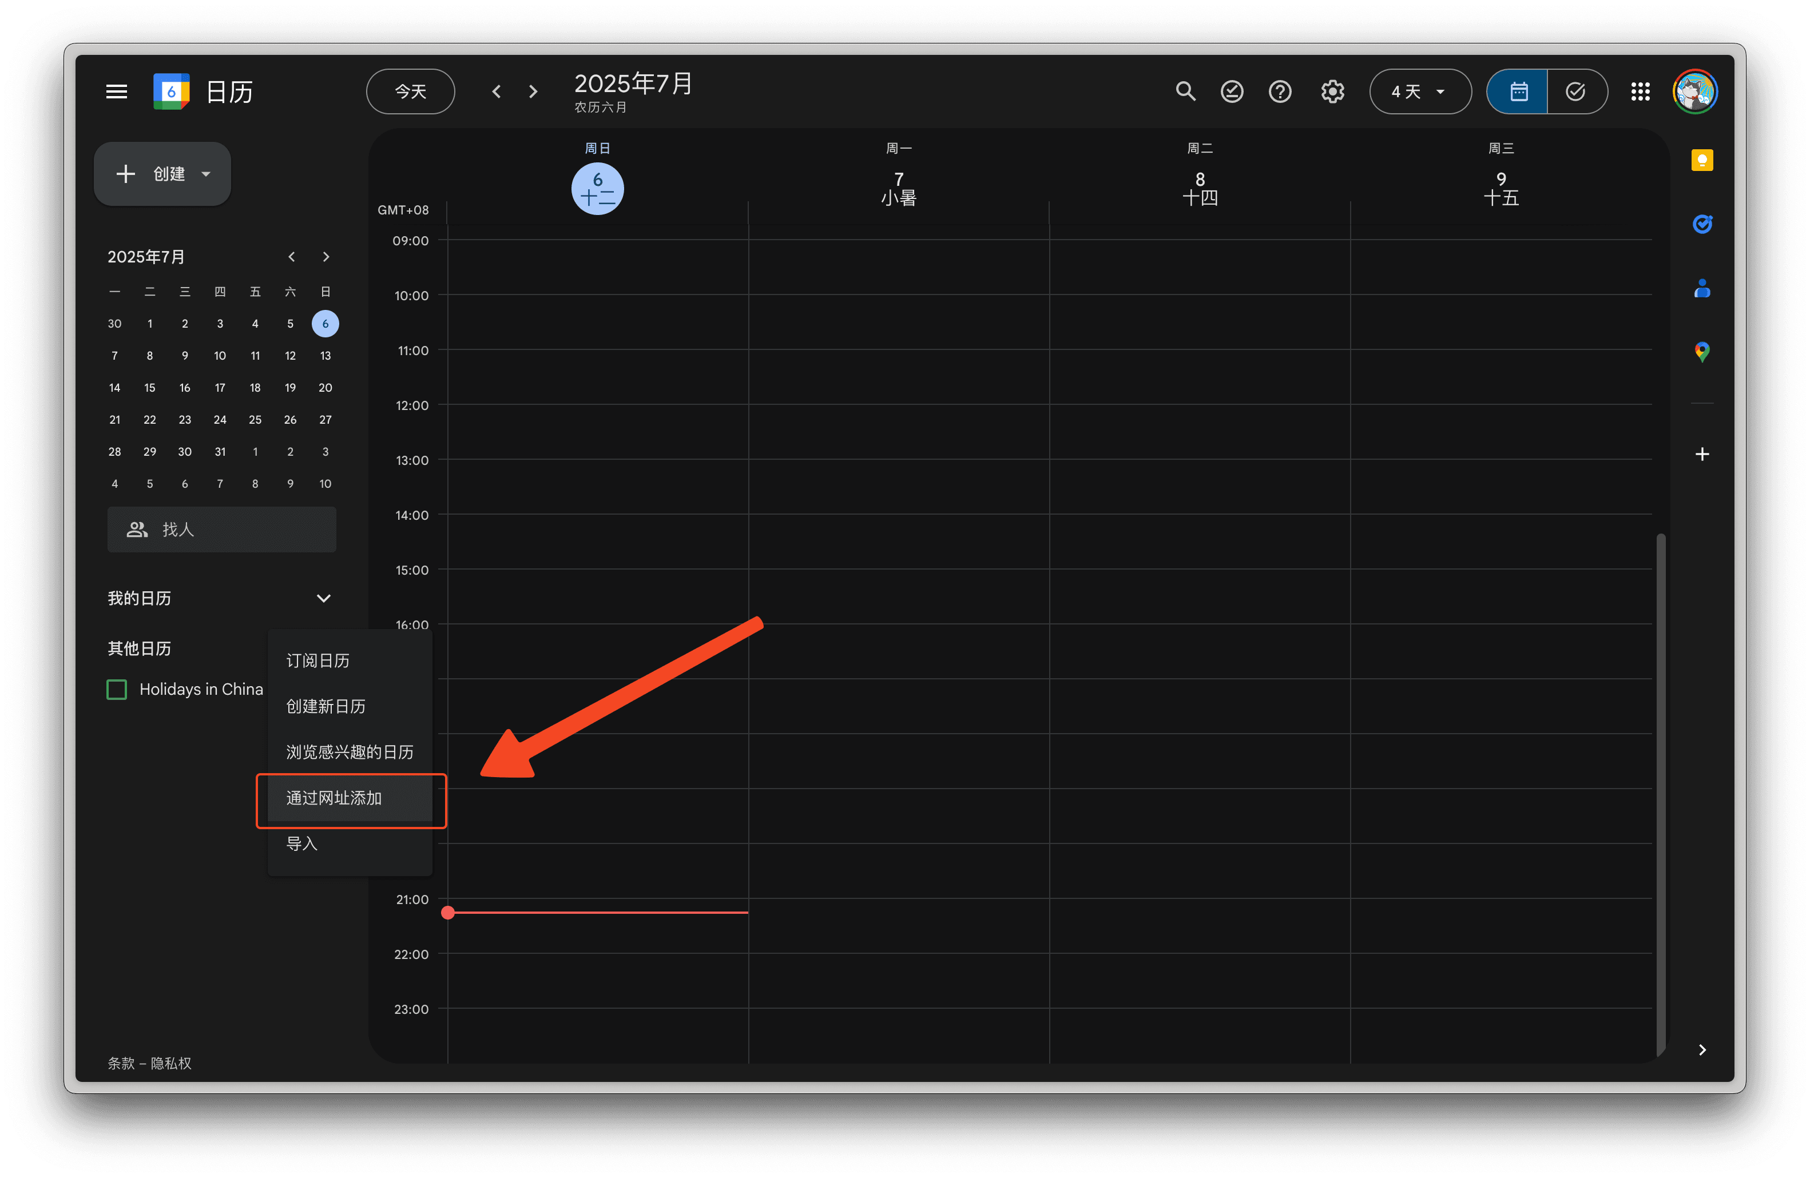Open the main menu hamburger icon
Screen dimensions: 1810x1178
[116, 92]
